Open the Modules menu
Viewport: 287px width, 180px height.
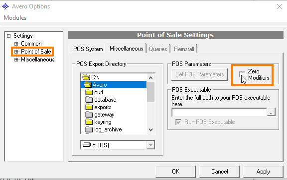(x=15, y=18)
